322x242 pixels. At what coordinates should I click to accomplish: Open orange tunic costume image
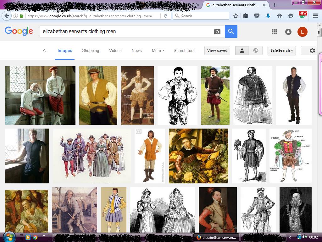pos(150,156)
